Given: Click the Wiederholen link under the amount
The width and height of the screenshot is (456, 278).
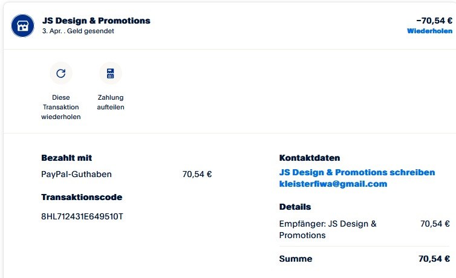Looking at the screenshot, I should [429, 31].
